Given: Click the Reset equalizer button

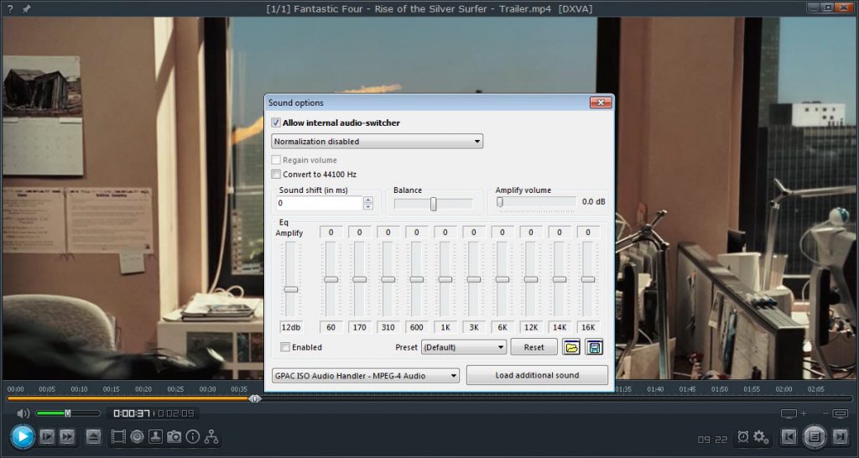Looking at the screenshot, I should [x=534, y=347].
